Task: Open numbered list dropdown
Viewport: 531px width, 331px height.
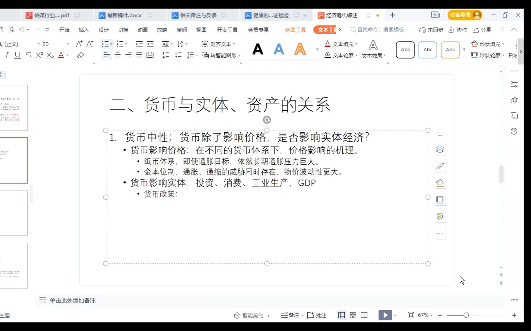Action: pos(126,44)
